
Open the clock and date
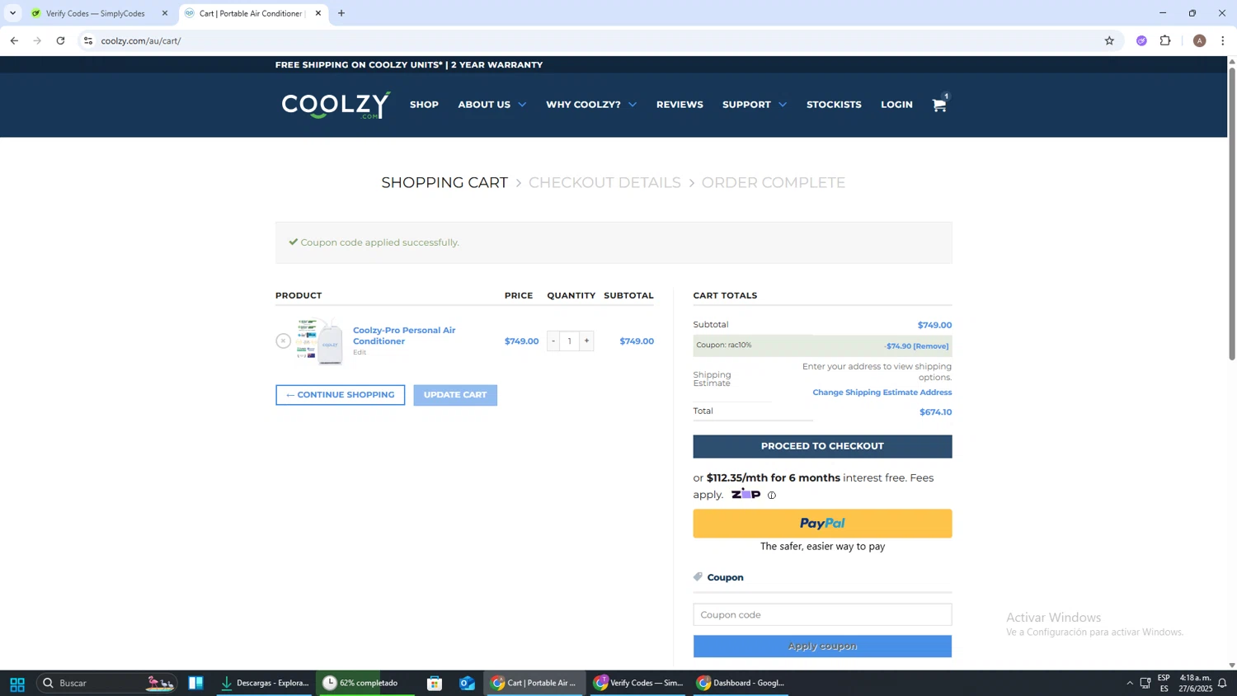[1195, 683]
